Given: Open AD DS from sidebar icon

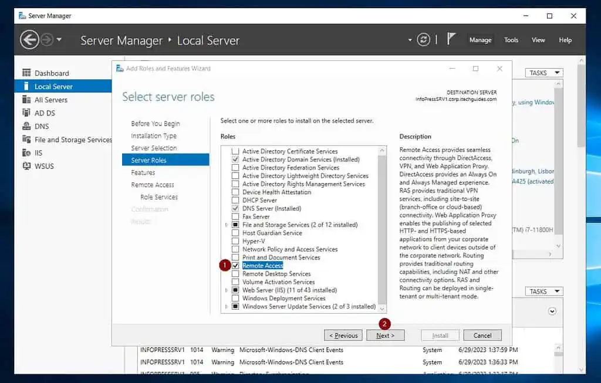Looking at the screenshot, I should point(26,113).
